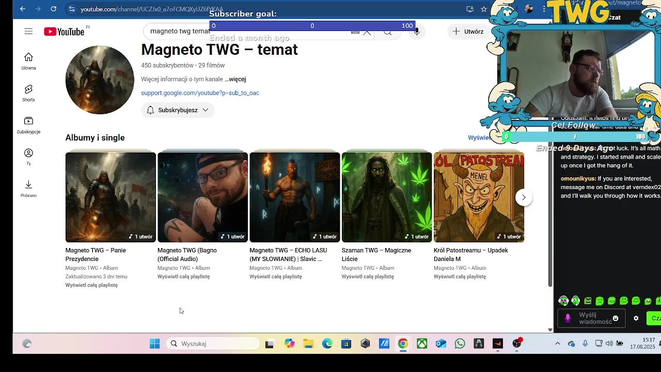The width and height of the screenshot is (661, 372).
Task: Click the album title Magneto TWG – Panie Prezydencie
Action: pos(96,255)
